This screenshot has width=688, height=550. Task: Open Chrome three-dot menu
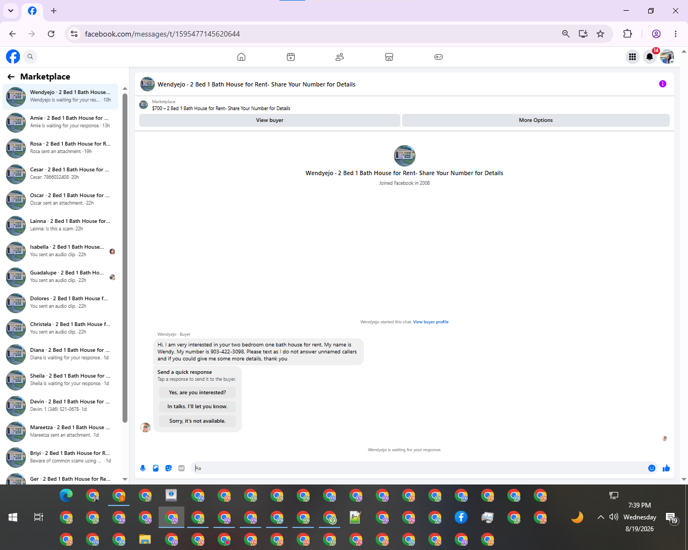click(676, 34)
